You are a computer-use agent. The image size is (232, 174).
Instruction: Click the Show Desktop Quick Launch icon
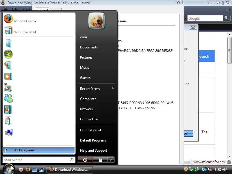point(35,170)
